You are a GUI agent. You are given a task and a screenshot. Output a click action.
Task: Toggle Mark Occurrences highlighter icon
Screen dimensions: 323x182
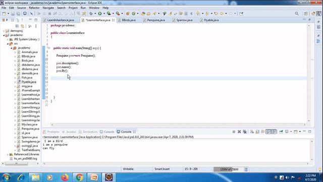click(x=170, y=14)
